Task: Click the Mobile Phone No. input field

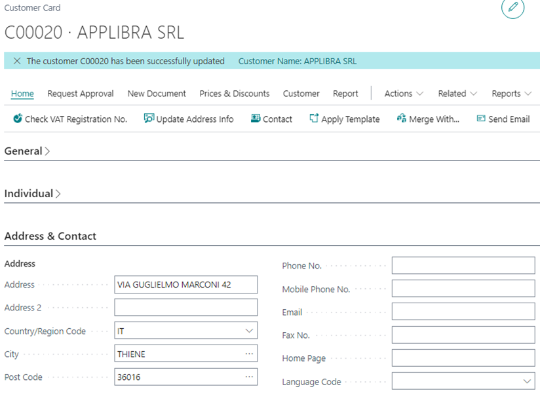Action: 463,289
